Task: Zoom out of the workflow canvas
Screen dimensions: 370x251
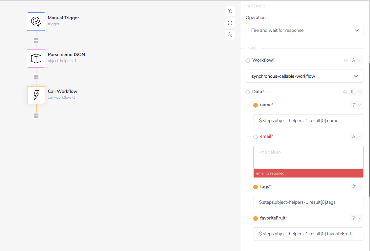Action: [230, 34]
